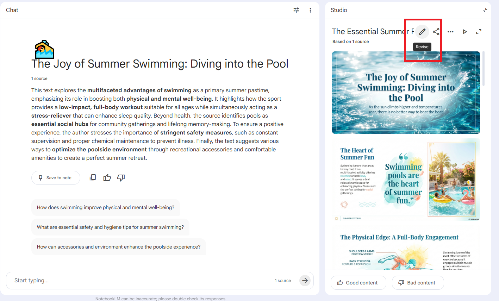Share the slide deck
Viewport: 499px width, 301px height.
[436, 32]
